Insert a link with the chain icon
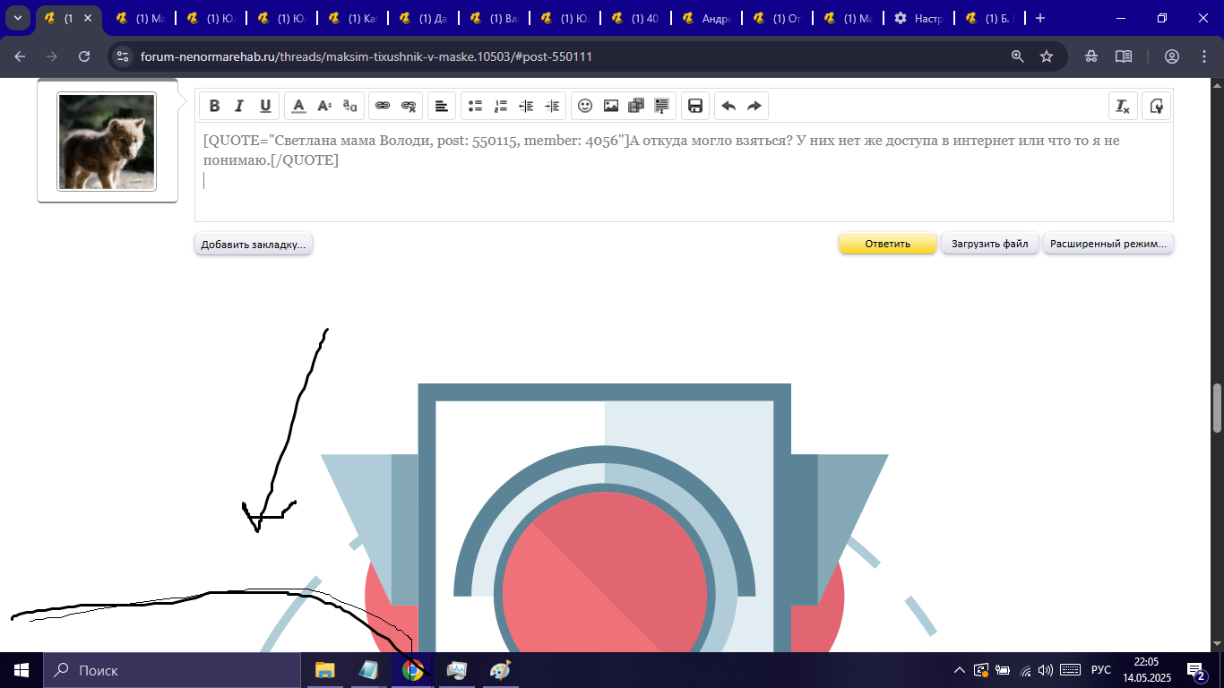 pyautogui.click(x=383, y=106)
